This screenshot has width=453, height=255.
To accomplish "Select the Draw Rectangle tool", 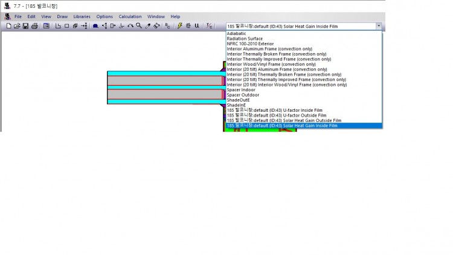I will [67, 26].
